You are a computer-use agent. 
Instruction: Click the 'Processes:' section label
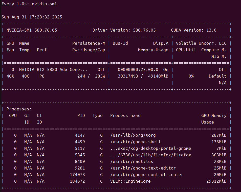coord(19,109)
